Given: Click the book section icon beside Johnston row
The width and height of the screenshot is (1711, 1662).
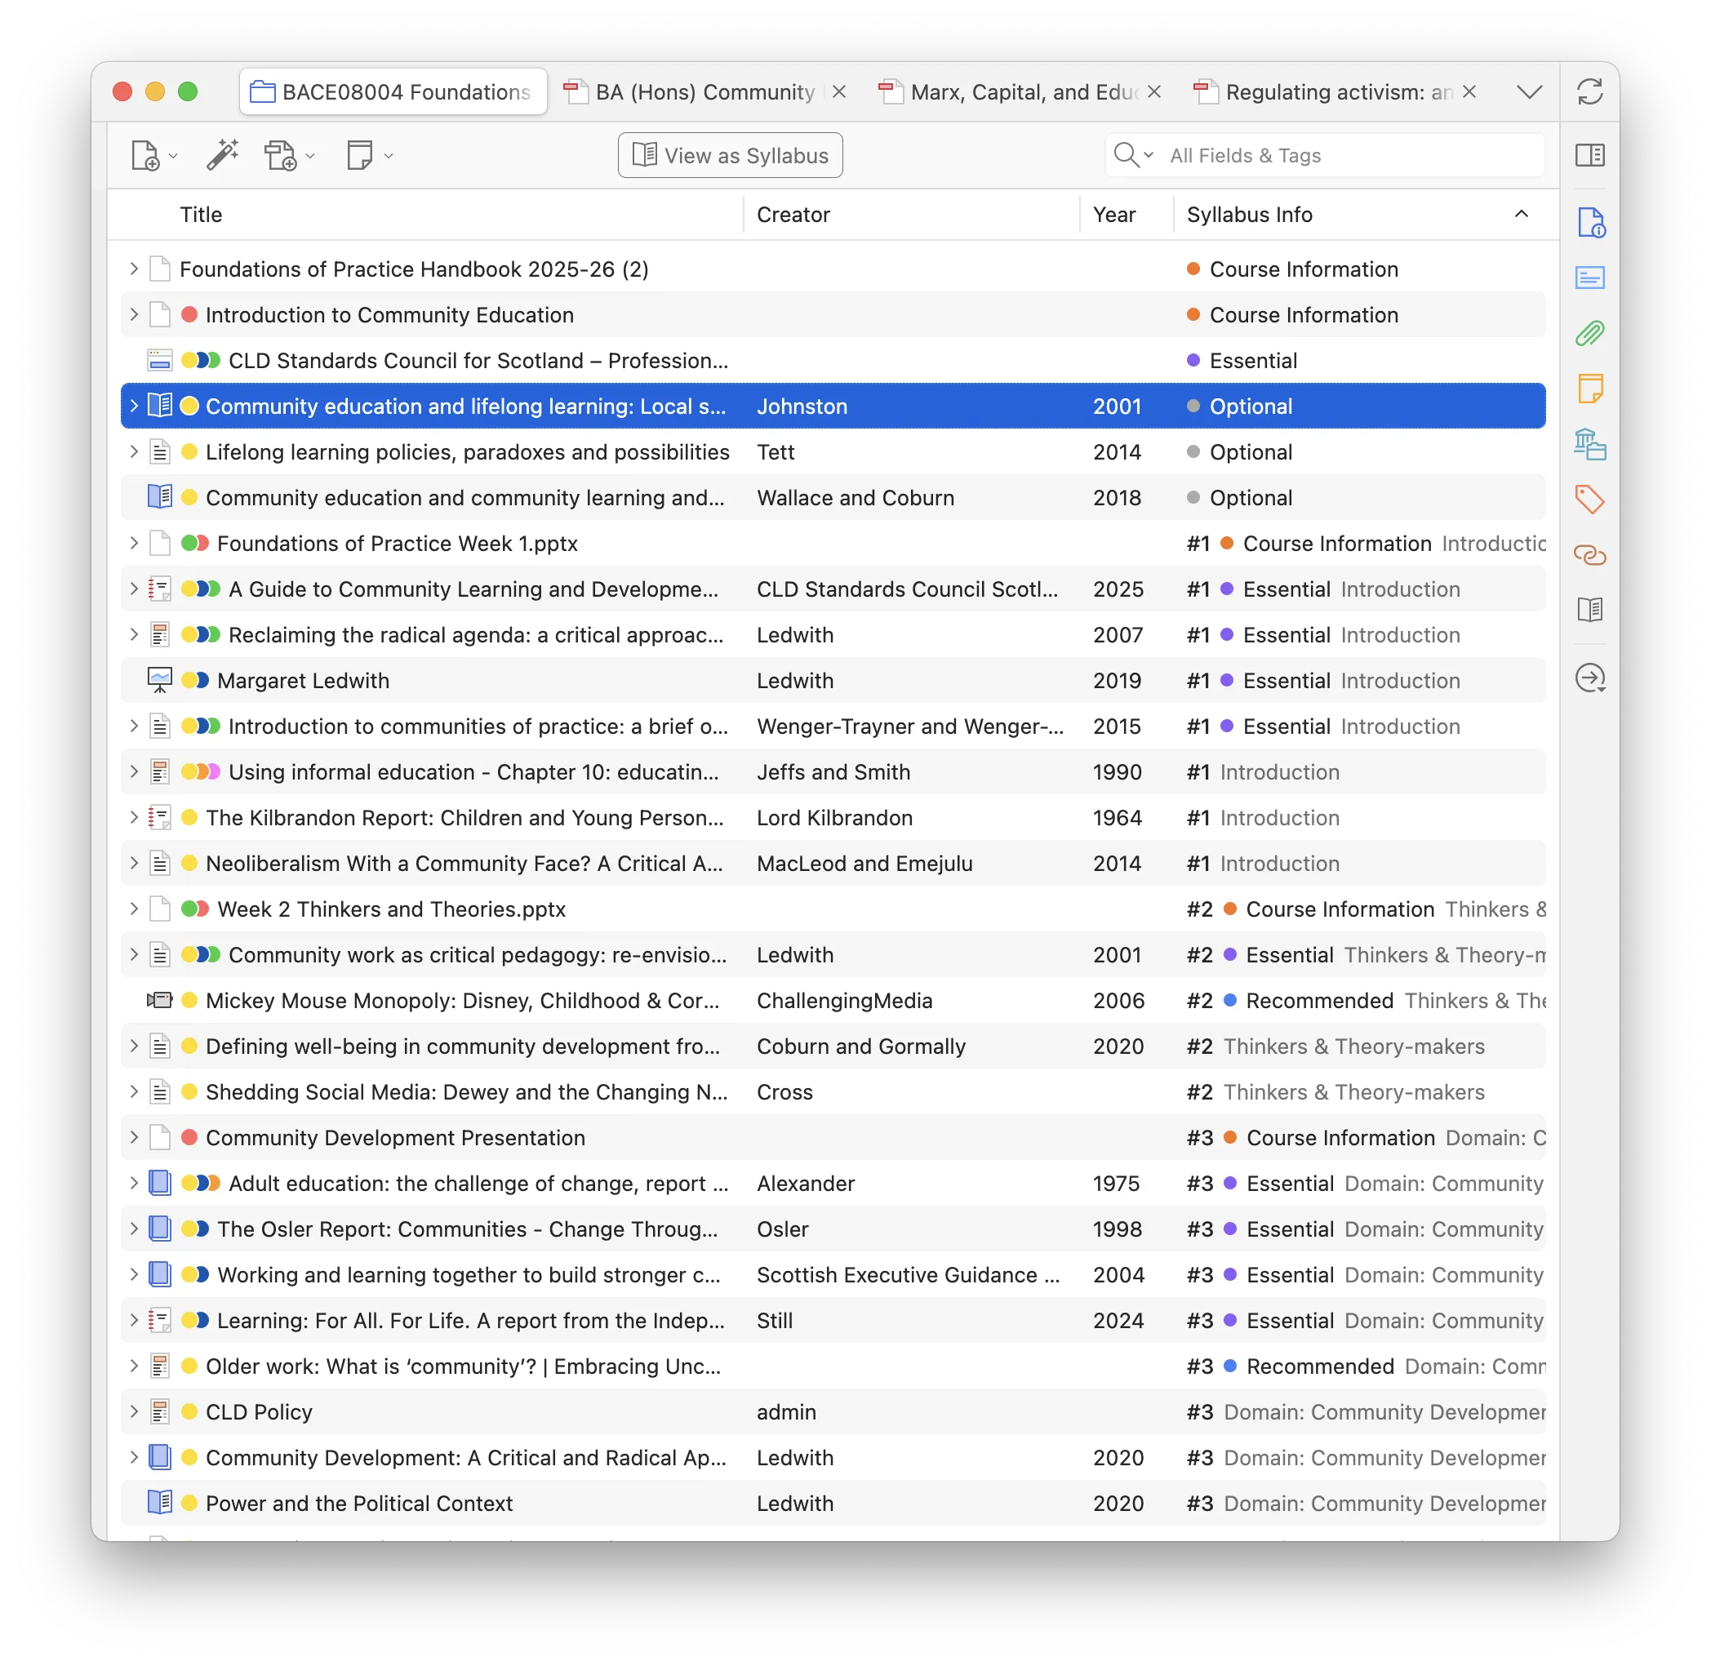Looking at the screenshot, I should tap(160, 406).
